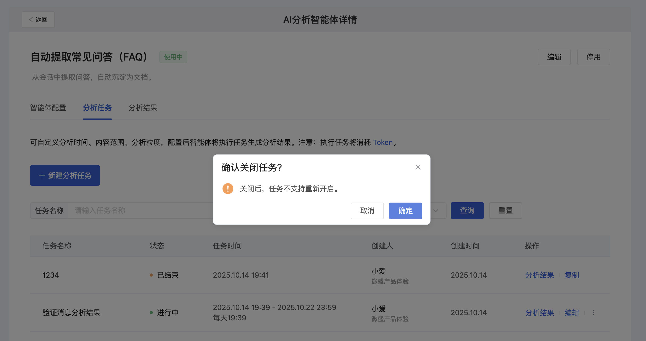This screenshot has width=646, height=341.
Task: Close the confirm dialog with X icon
Action: (x=418, y=167)
